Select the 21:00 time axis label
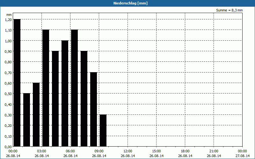 (214, 151)
